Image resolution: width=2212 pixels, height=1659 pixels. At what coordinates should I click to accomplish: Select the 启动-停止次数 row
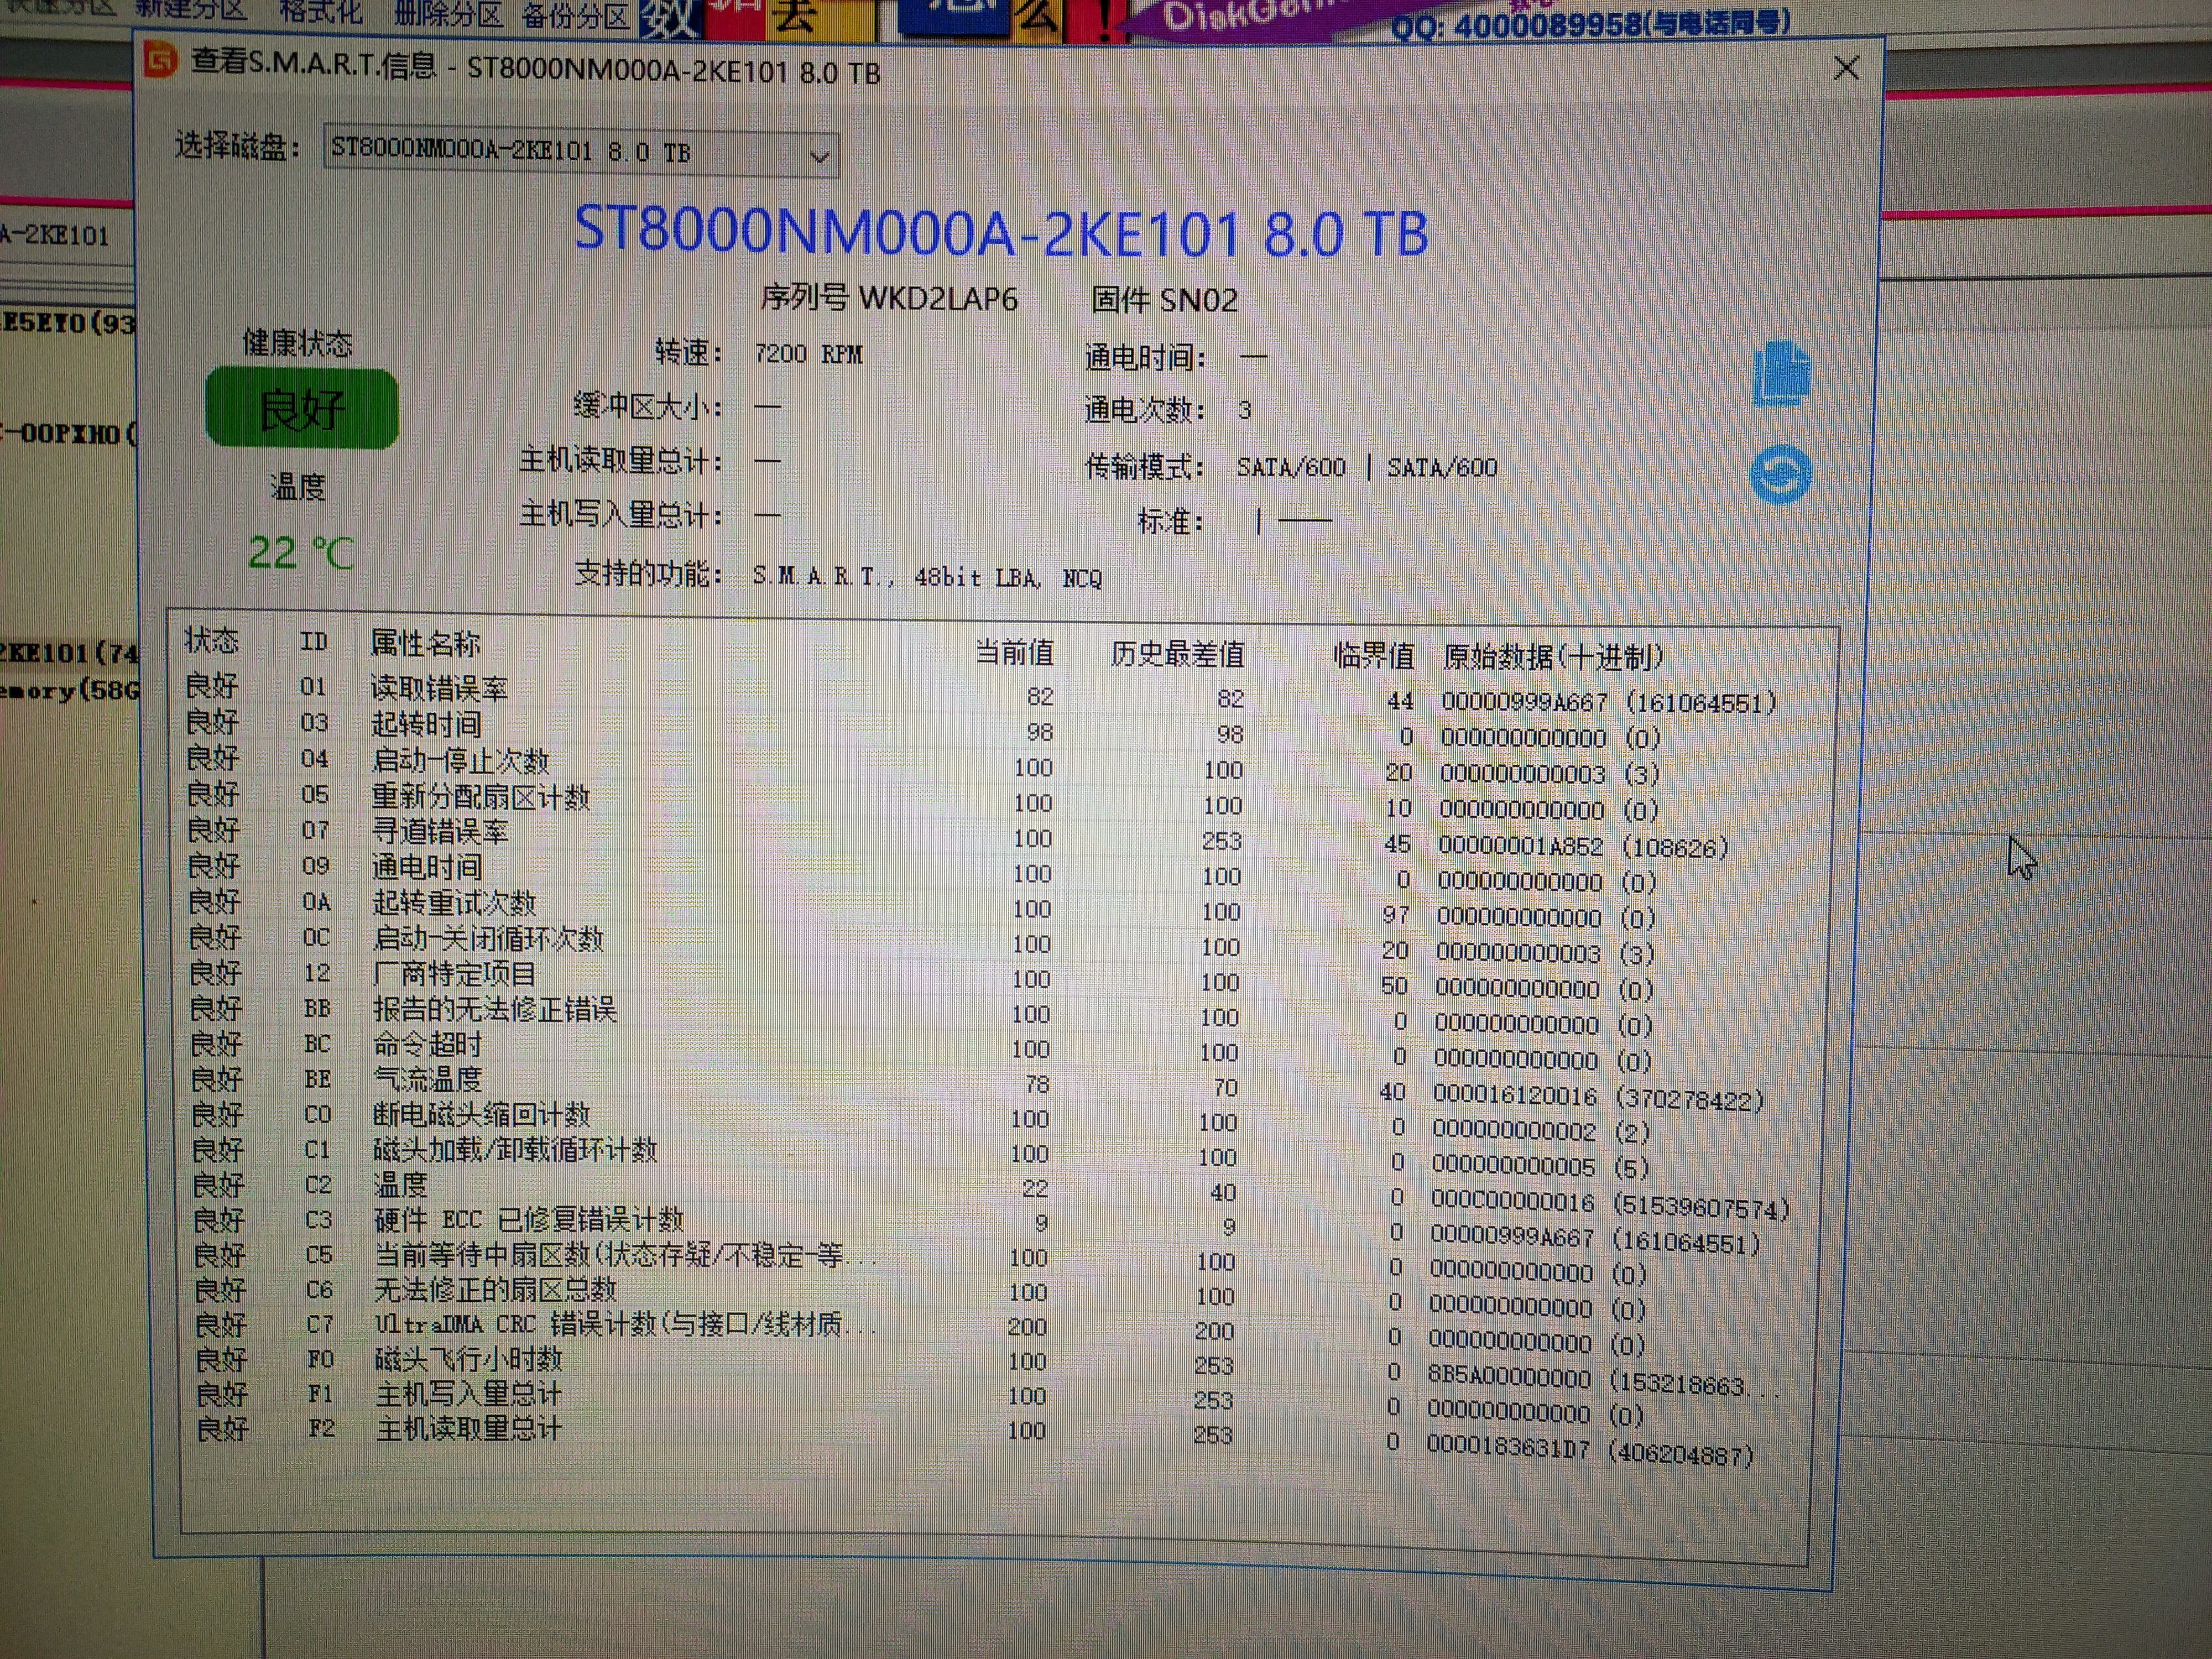982,766
